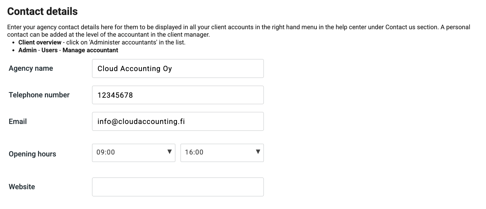Click the 'Website' field label
The image size is (486, 209).
pos(22,187)
